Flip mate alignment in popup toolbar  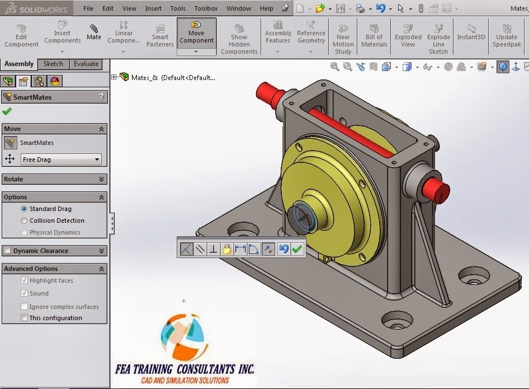(268, 249)
